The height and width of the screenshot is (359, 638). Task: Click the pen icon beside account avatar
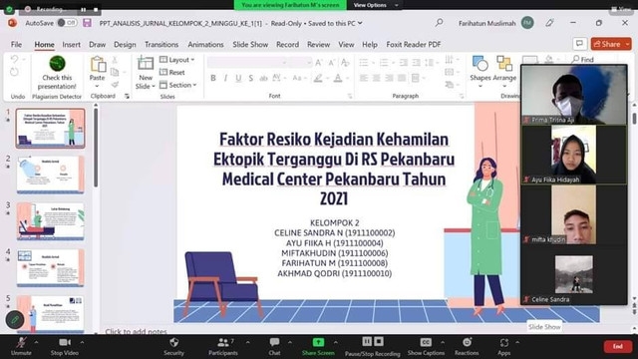click(x=549, y=23)
